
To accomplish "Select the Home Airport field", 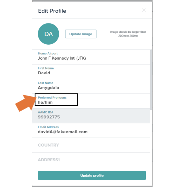I will pos(91,57).
